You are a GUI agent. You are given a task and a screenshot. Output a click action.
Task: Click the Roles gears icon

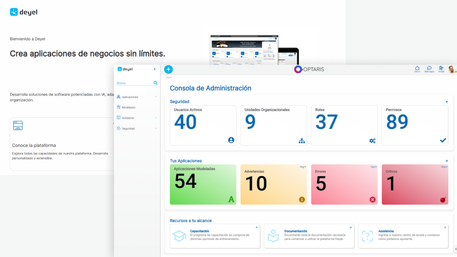pos(372,140)
